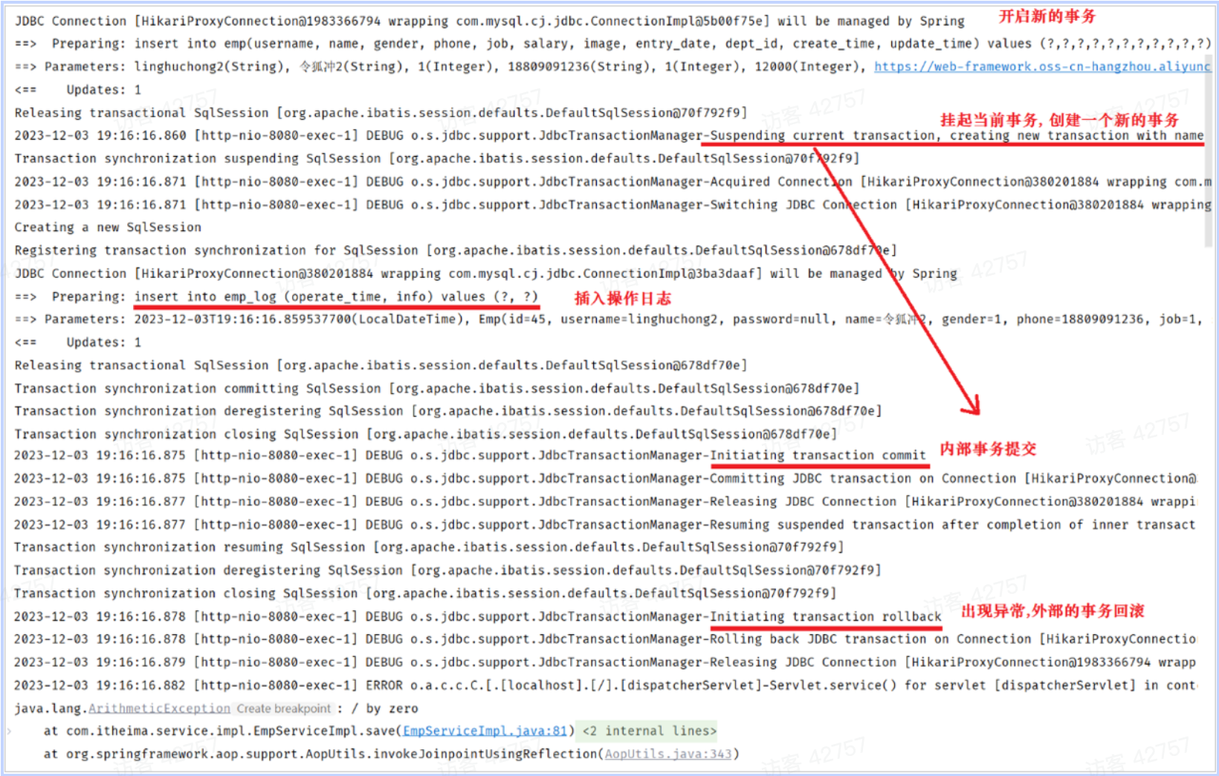The width and height of the screenshot is (1219, 776).
Task: Expand the folded '<2 internal lines>' region
Action: [649, 731]
